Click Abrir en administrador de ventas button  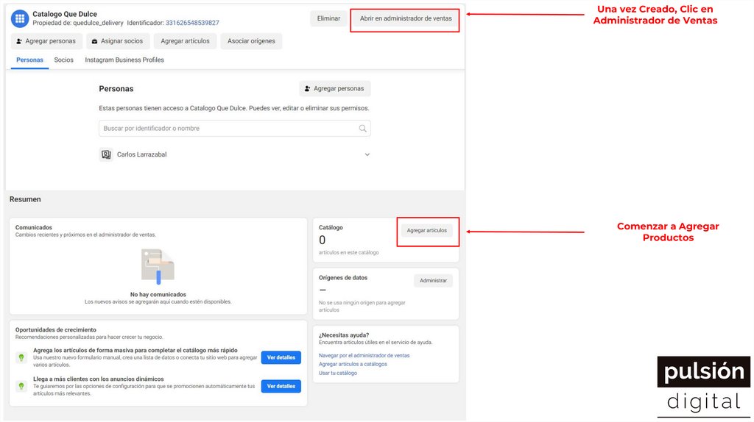click(405, 18)
